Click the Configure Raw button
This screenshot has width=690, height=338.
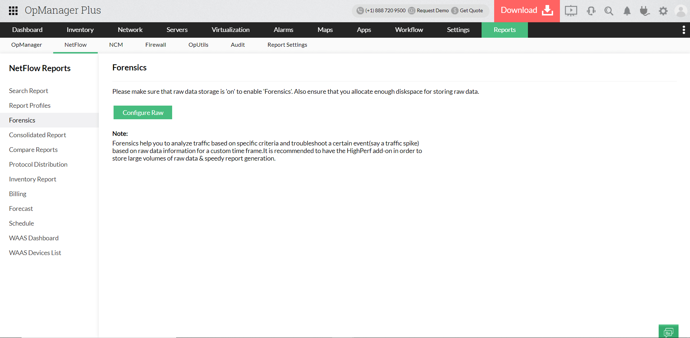click(x=143, y=112)
